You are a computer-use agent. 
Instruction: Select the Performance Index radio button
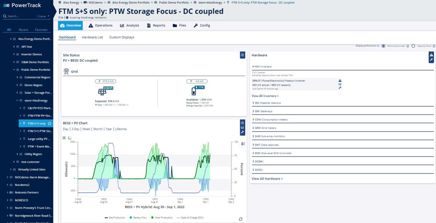point(383,46)
